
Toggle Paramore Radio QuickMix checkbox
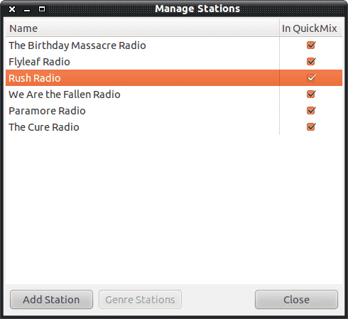[x=311, y=110]
